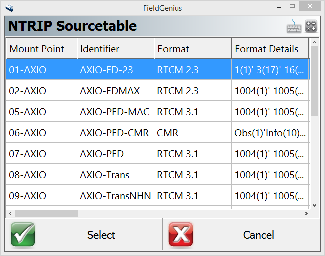Click the Format column header
Screen dimensions: 325x256
pos(193,49)
